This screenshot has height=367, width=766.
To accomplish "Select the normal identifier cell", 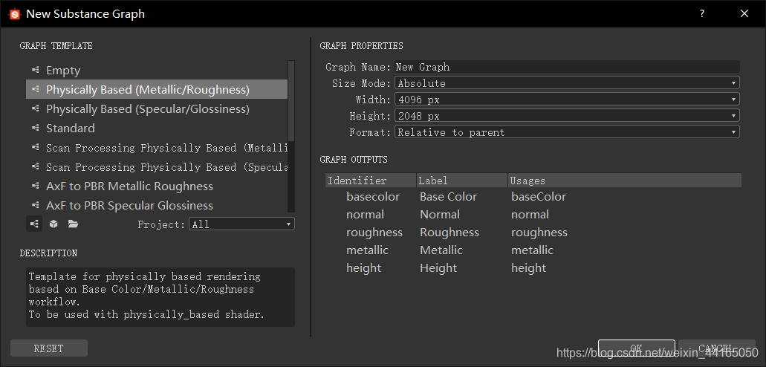I will [365, 215].
